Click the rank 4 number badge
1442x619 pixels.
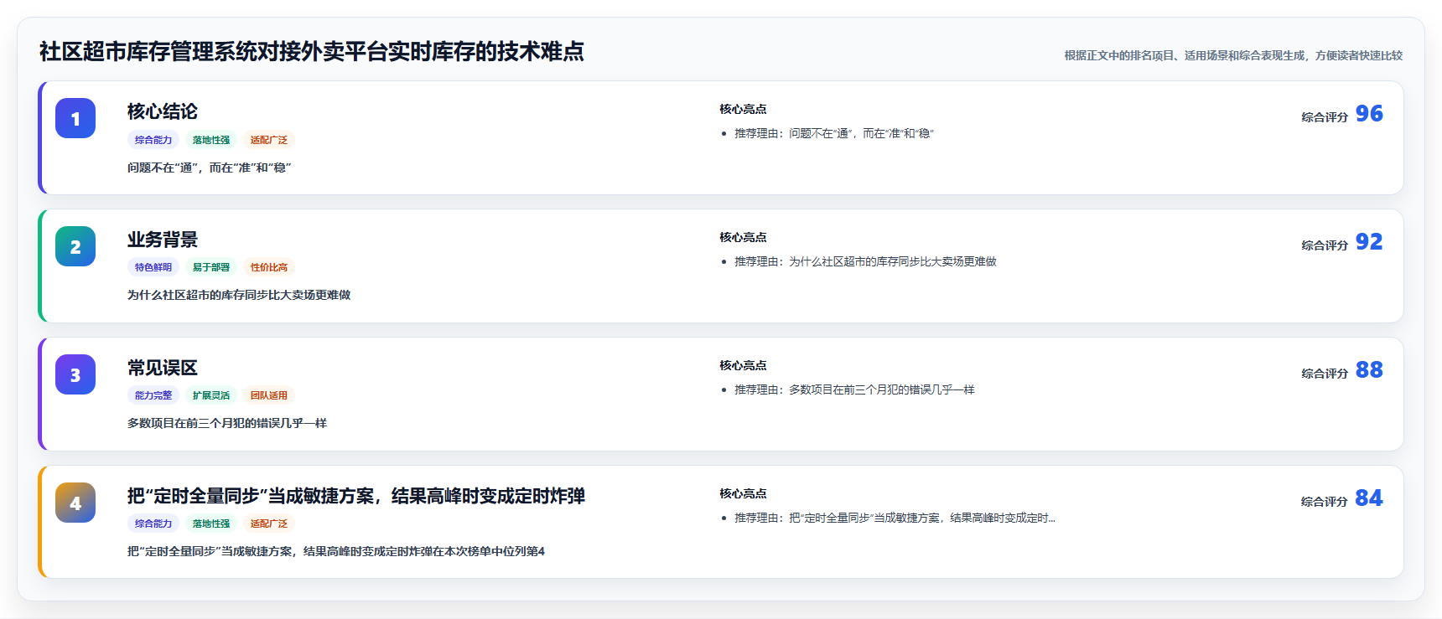pos(75,503)
